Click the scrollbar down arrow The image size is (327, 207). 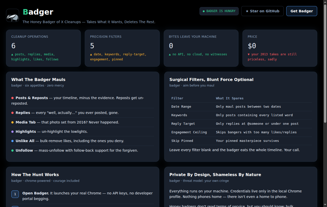pyautogui.click(x=325, y=205)
